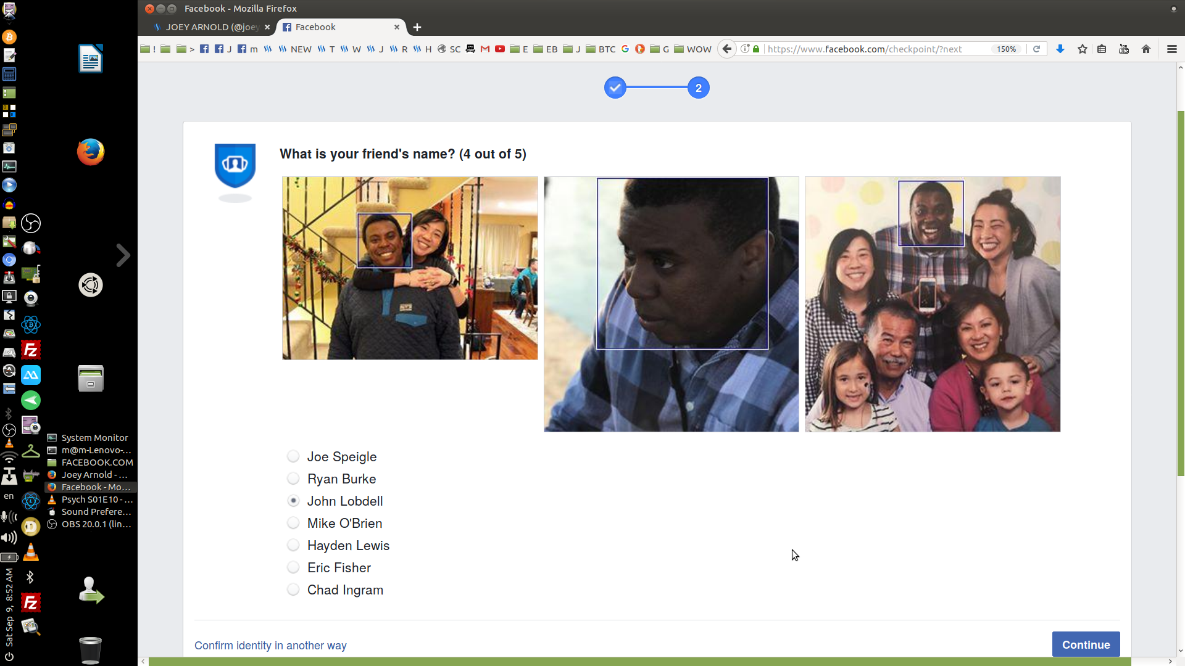
Task: Click the en keyboard layout indicator
Action: click(9, 496)
